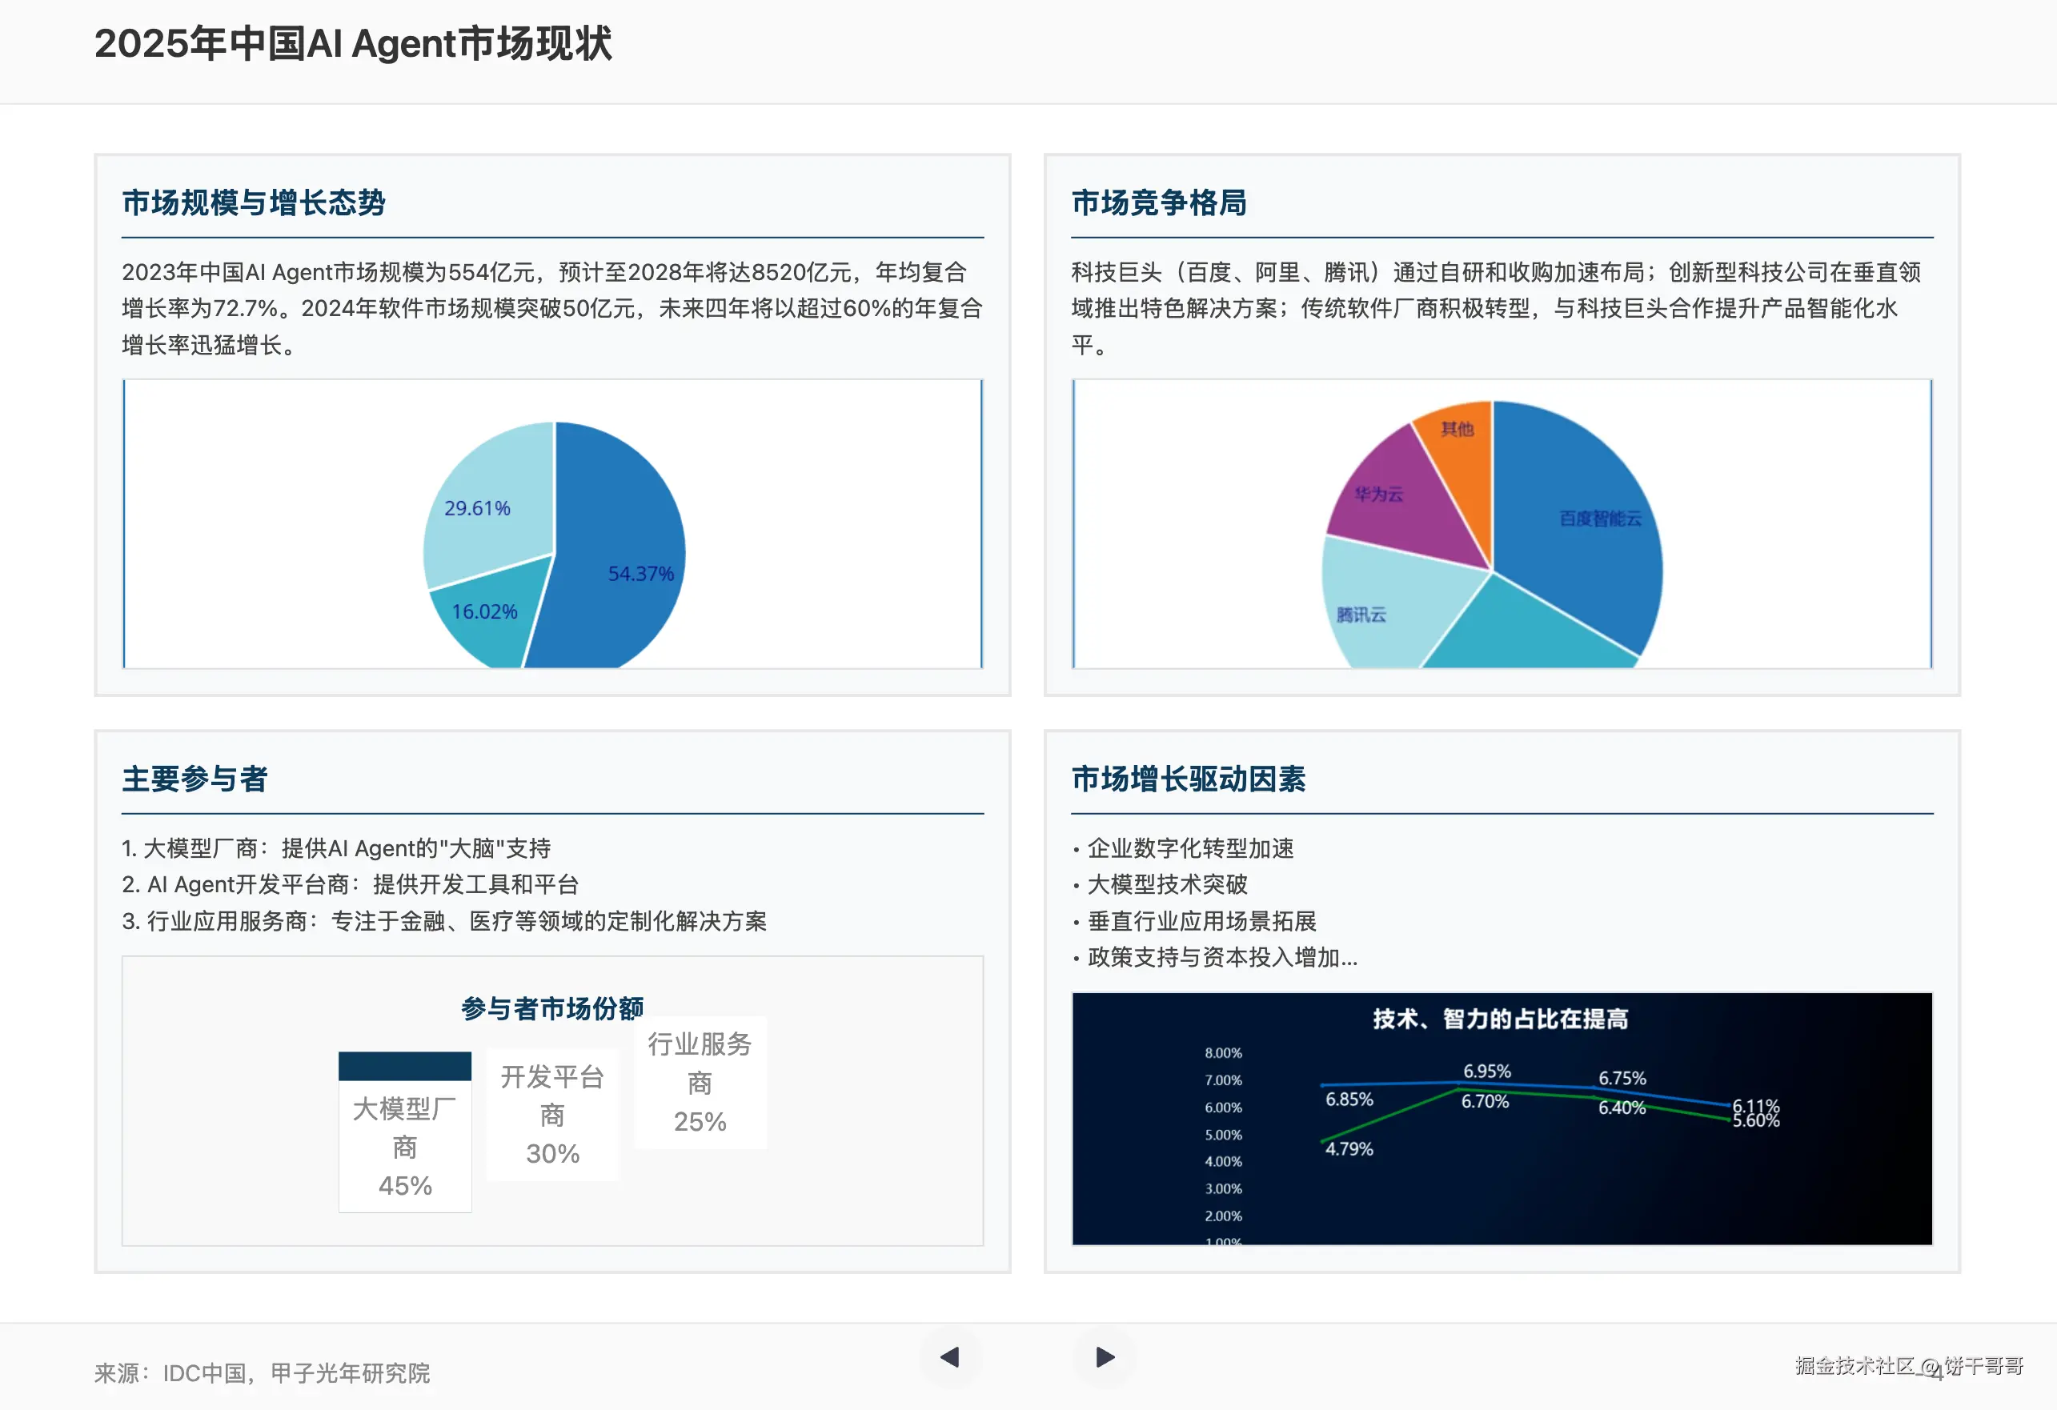The height and width of the screenshot is (1410, 2057).
Task: Click the 市场规模与增长态势 heading
Action: pos(254,202)
